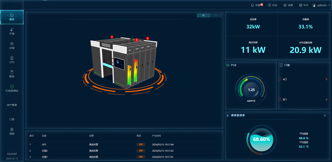332x162 pixels.
Task: Click the 设置 settings gear icon
Action: 285,5
